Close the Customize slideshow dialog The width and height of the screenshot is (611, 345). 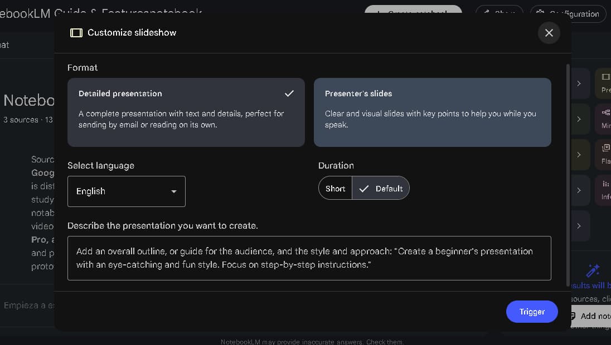point(549,33)
